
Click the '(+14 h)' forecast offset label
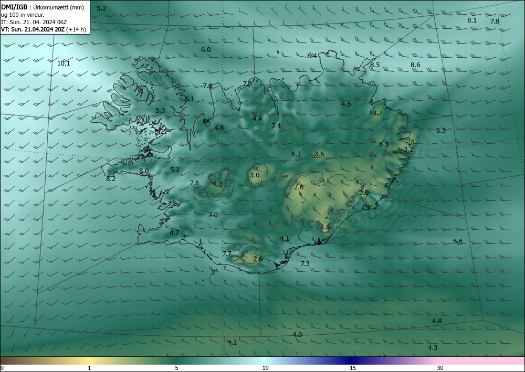(x=76, y=29)
